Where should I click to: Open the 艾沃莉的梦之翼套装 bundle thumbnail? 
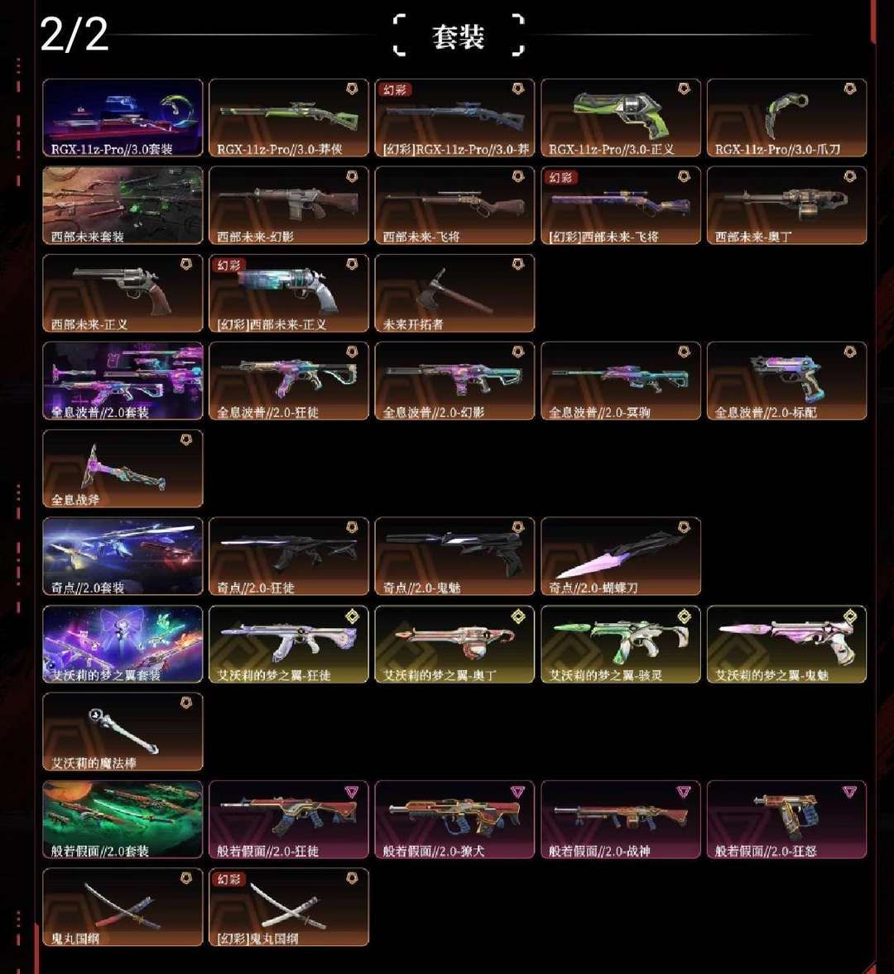pos(123,644)
